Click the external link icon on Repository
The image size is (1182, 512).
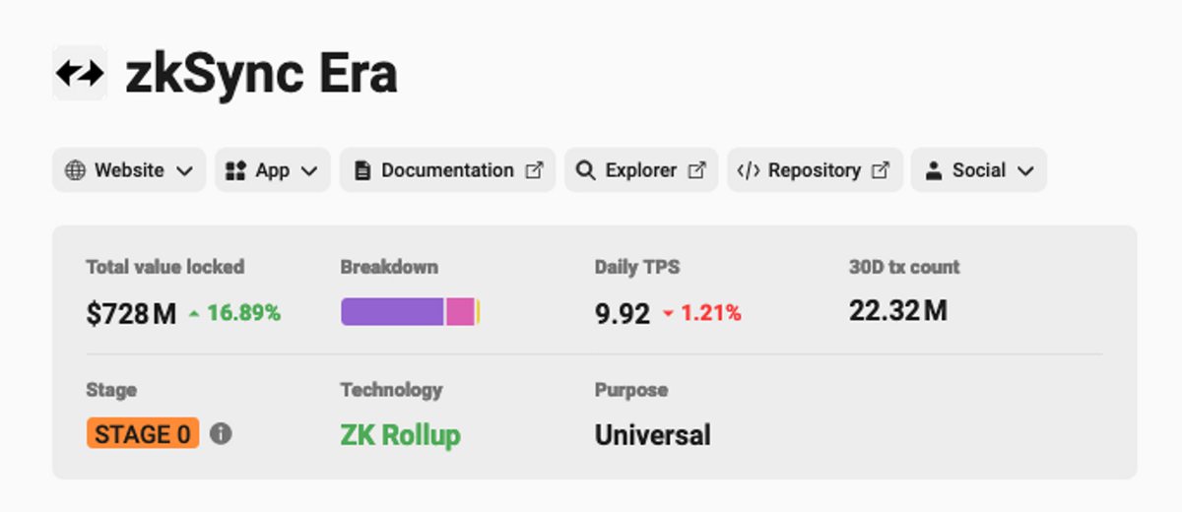click(x=881, y=170)
